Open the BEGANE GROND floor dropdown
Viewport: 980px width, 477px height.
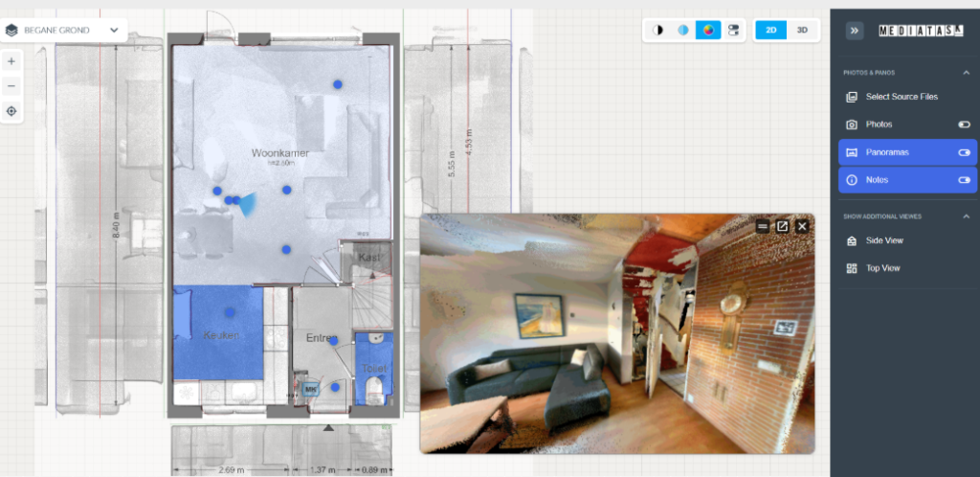click(63, 30)
